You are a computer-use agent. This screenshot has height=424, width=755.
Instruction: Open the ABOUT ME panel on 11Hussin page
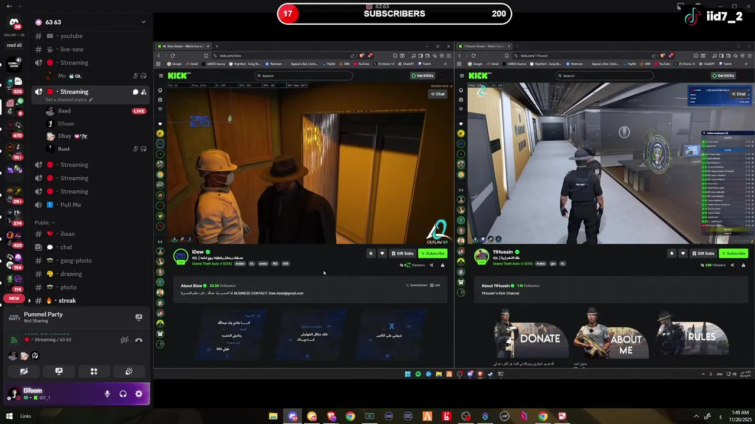pos(611,334)
